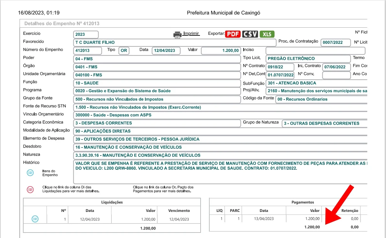Image resolution: width=386 pixels, height=238 pixels.
Task: Click the Pagamentos Retenção cell 0,00 in row 1
Action: click(x=355, y=219)
